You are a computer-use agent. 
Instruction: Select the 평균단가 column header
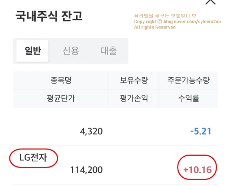[x=61, y=98]
